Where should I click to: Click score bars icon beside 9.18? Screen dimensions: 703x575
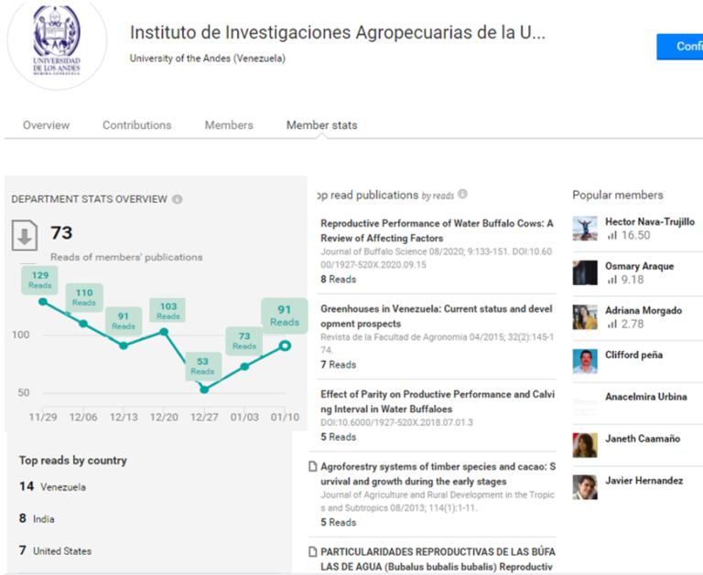(612, 280)
